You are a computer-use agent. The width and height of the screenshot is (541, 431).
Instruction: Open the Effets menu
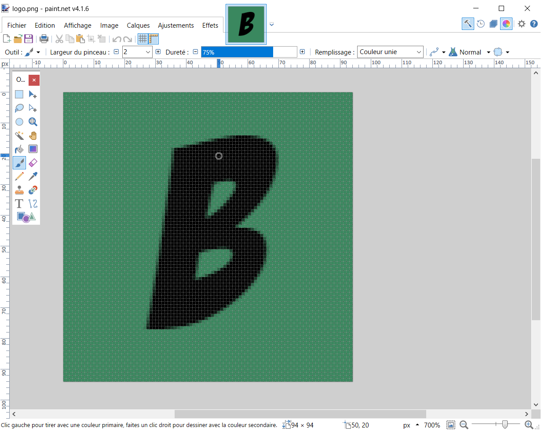coord(210,26)
